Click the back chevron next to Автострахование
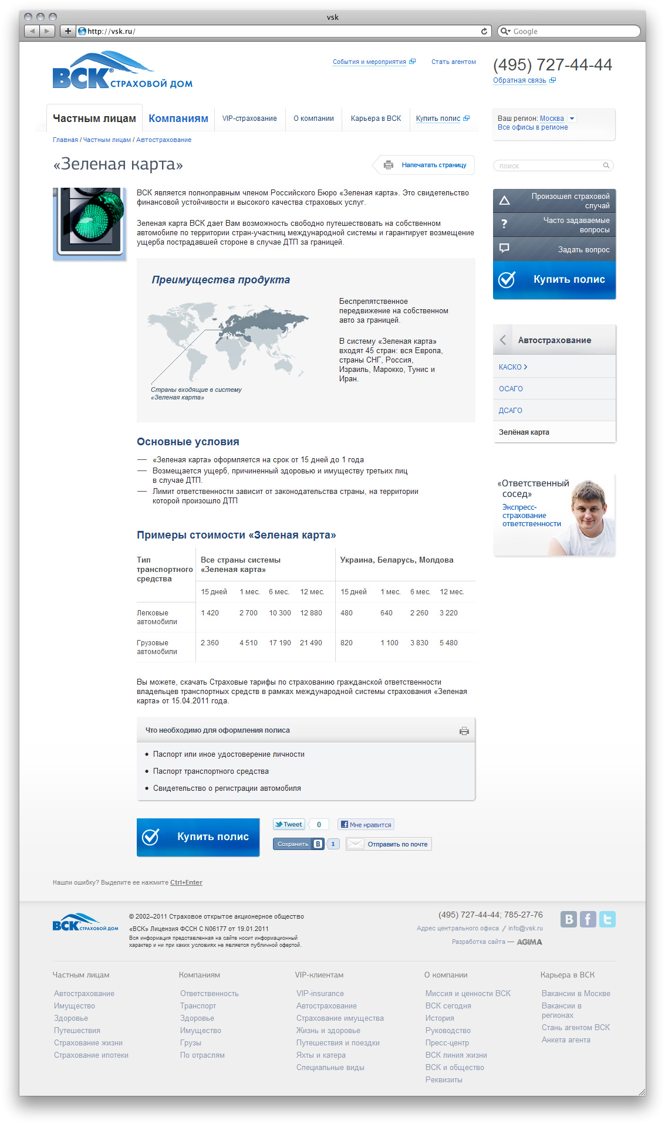This screenshot has height=1124, width=665. click(x=503, y=340)
